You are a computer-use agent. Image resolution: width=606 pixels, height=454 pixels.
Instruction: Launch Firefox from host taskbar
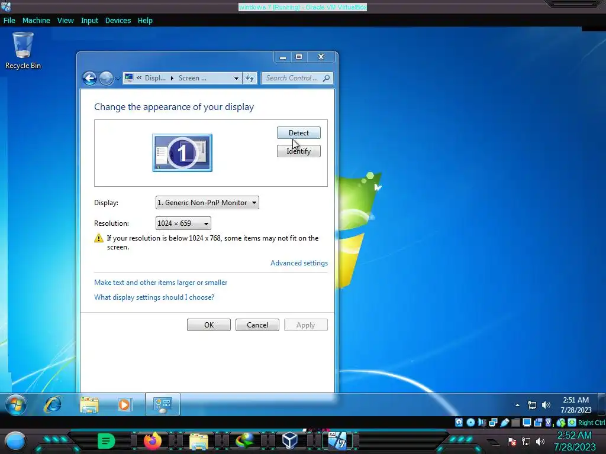tap(153, 441)
